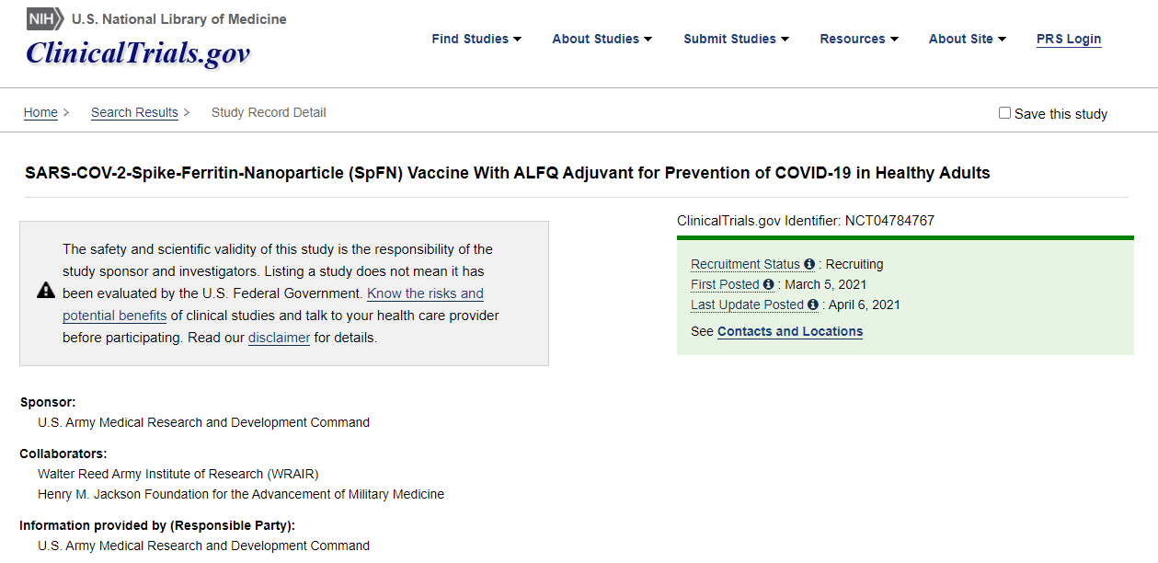Viewport: 1158px width, 563px height.
Task: Click the Recruitment Status label link
Action: (745, 265)
